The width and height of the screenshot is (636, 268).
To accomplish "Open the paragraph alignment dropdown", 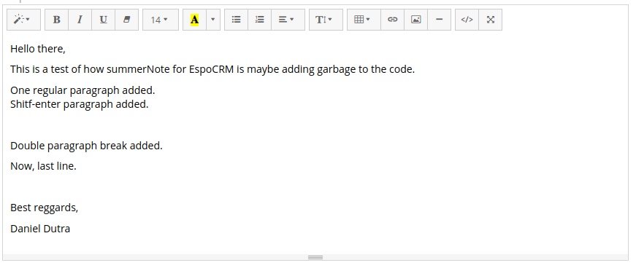I will 288,20.
